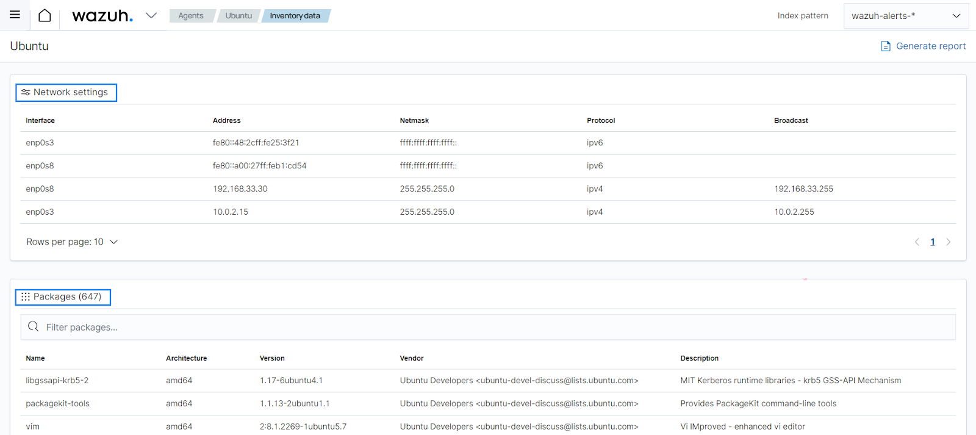
Task: Open the Rows per page: 10 dropdown
Action: pos(72,242)
